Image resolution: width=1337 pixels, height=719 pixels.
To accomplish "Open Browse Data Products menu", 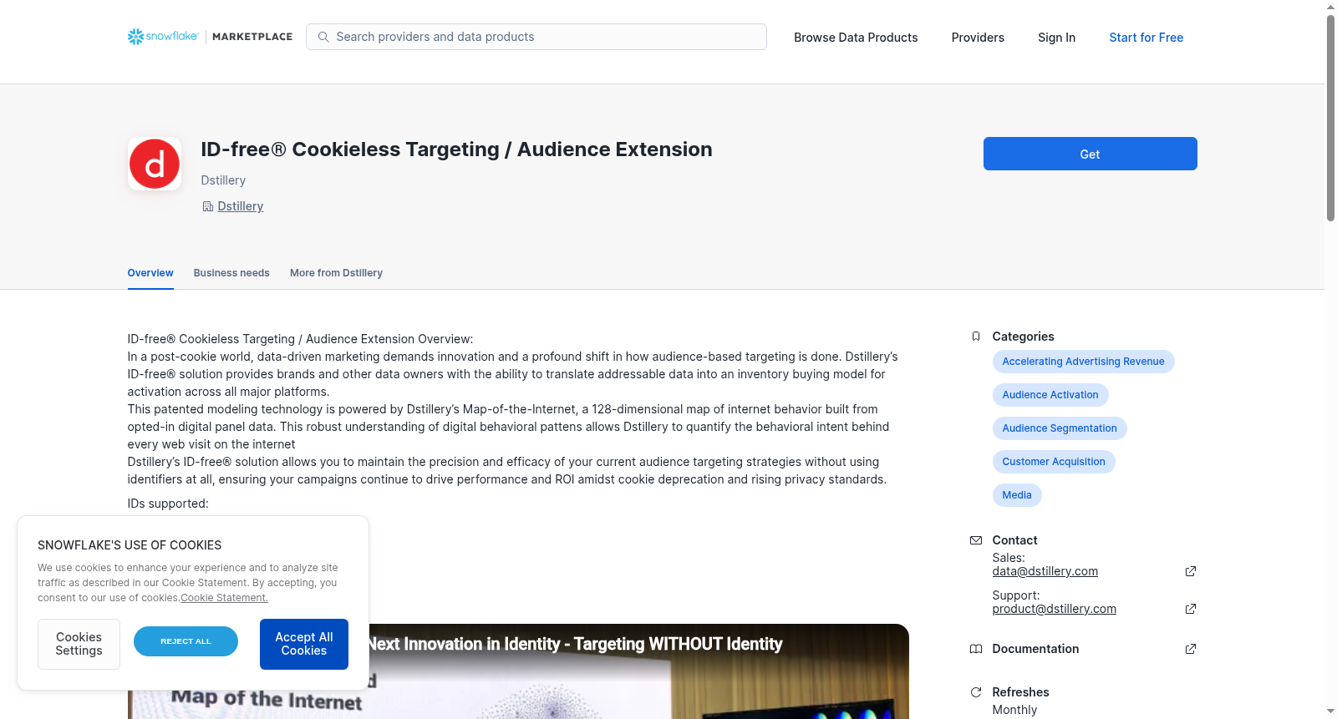I will 856,38.
